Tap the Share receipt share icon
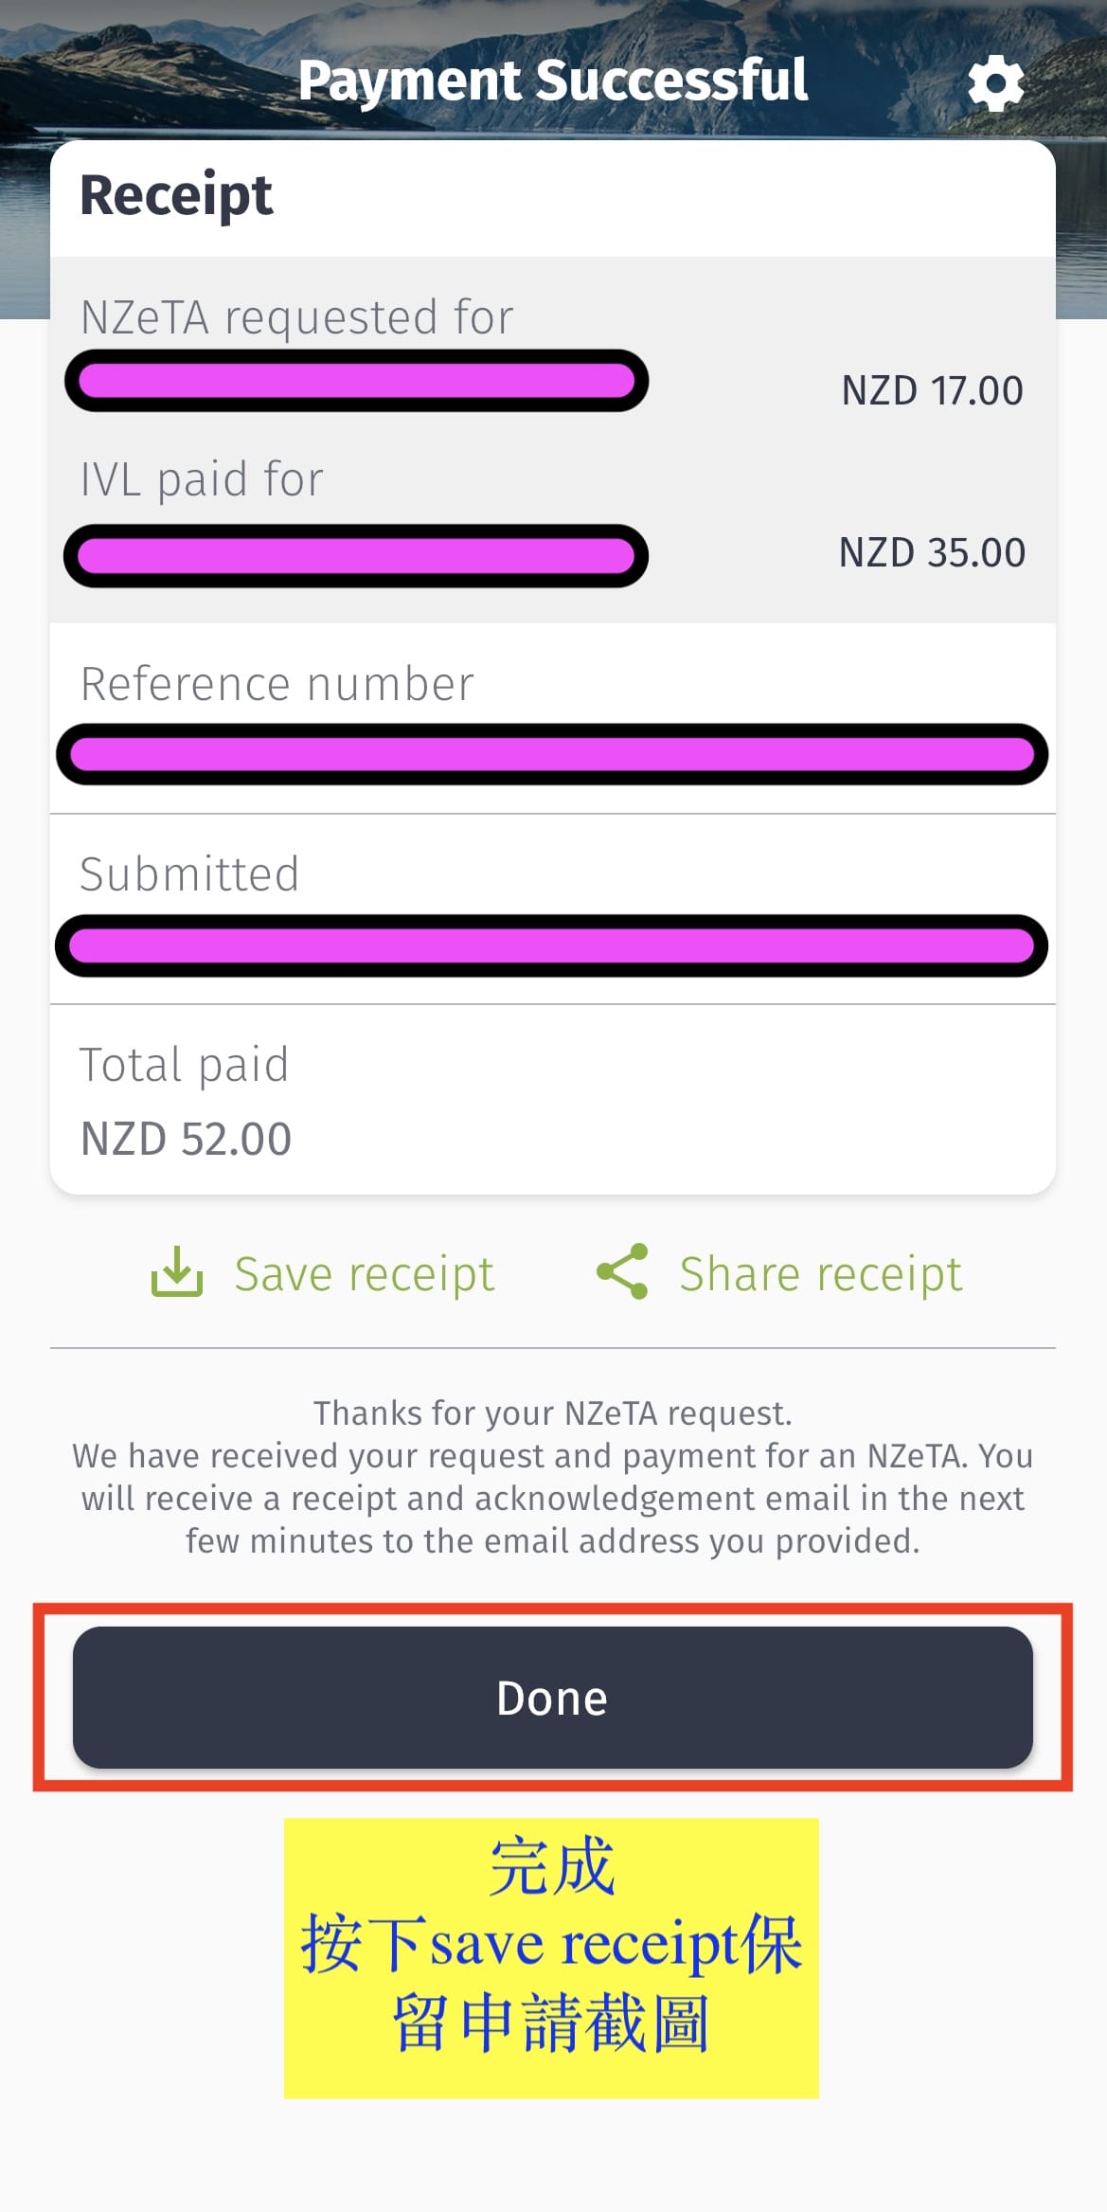1107x2212 pixels. point(622,1271)
